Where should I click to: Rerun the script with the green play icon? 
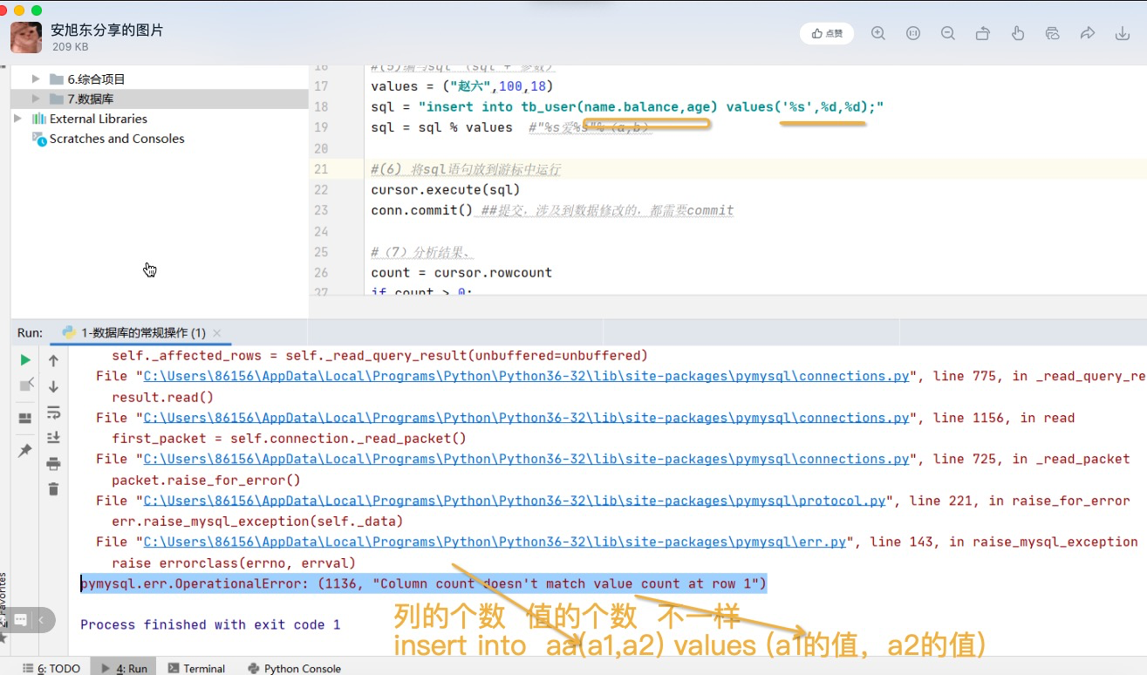25,360
